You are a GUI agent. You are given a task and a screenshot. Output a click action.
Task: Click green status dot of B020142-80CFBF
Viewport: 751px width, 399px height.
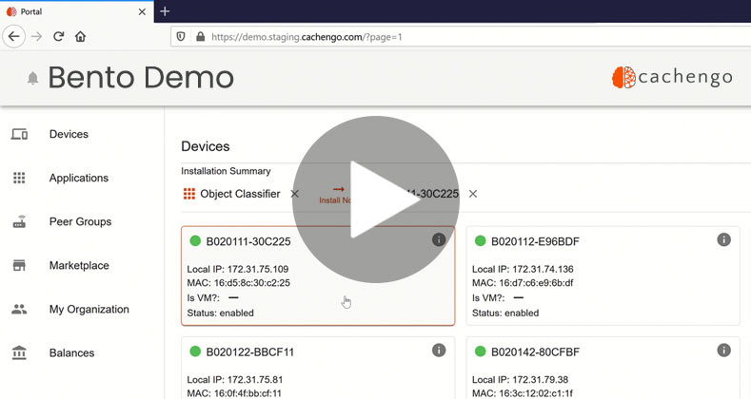tap(480, 351)
